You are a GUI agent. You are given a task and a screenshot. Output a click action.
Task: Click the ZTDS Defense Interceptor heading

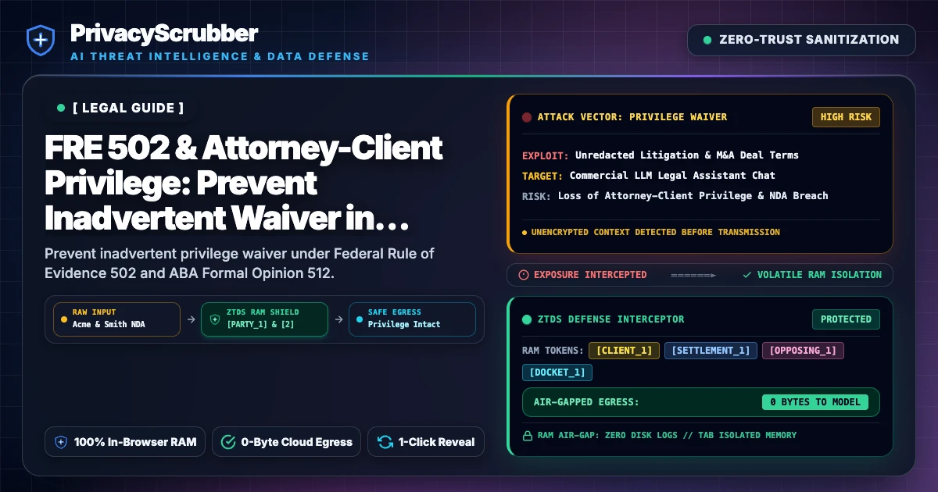pyautogui.click(x=611, y=319)
